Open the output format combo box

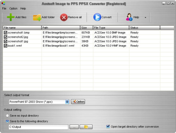click(x=39, y=102)
